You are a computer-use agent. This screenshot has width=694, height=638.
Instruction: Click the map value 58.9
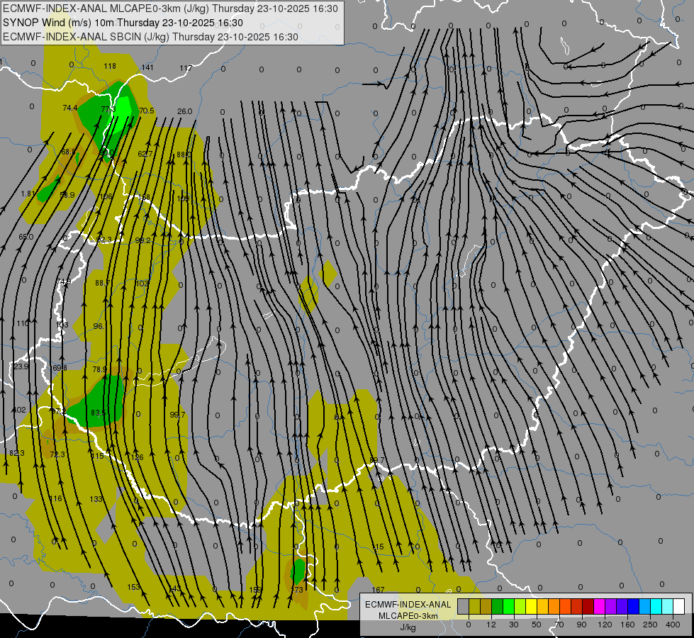point(67,195)
